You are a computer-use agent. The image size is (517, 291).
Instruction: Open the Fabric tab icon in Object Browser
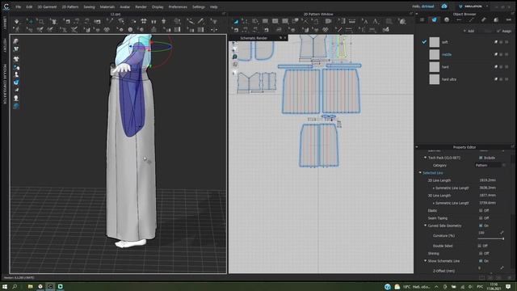(434, 19)
